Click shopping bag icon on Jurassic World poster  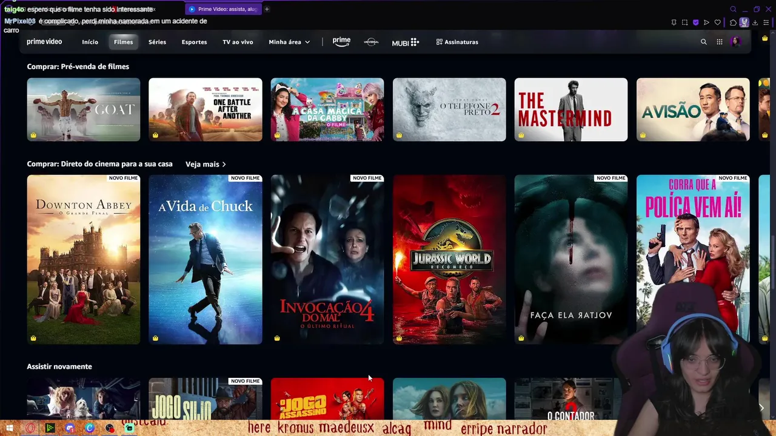pos(399,339)
